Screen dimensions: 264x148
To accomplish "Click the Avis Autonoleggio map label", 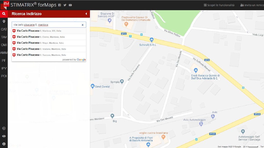I will [194, 120].
